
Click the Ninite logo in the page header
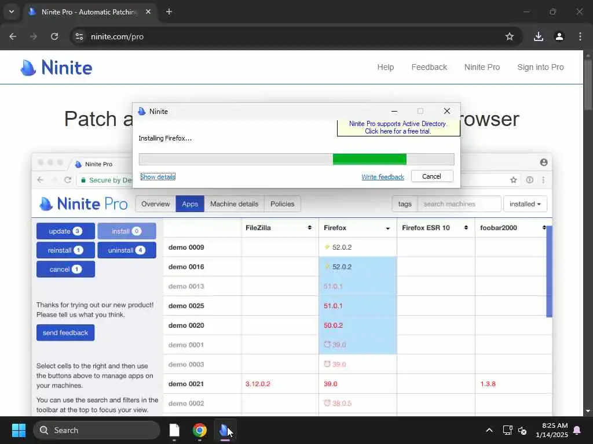(x=56, y=68)
